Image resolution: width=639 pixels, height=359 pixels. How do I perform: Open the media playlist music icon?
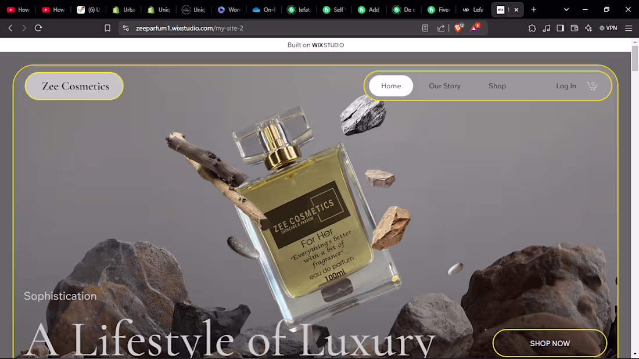(547, 28)
